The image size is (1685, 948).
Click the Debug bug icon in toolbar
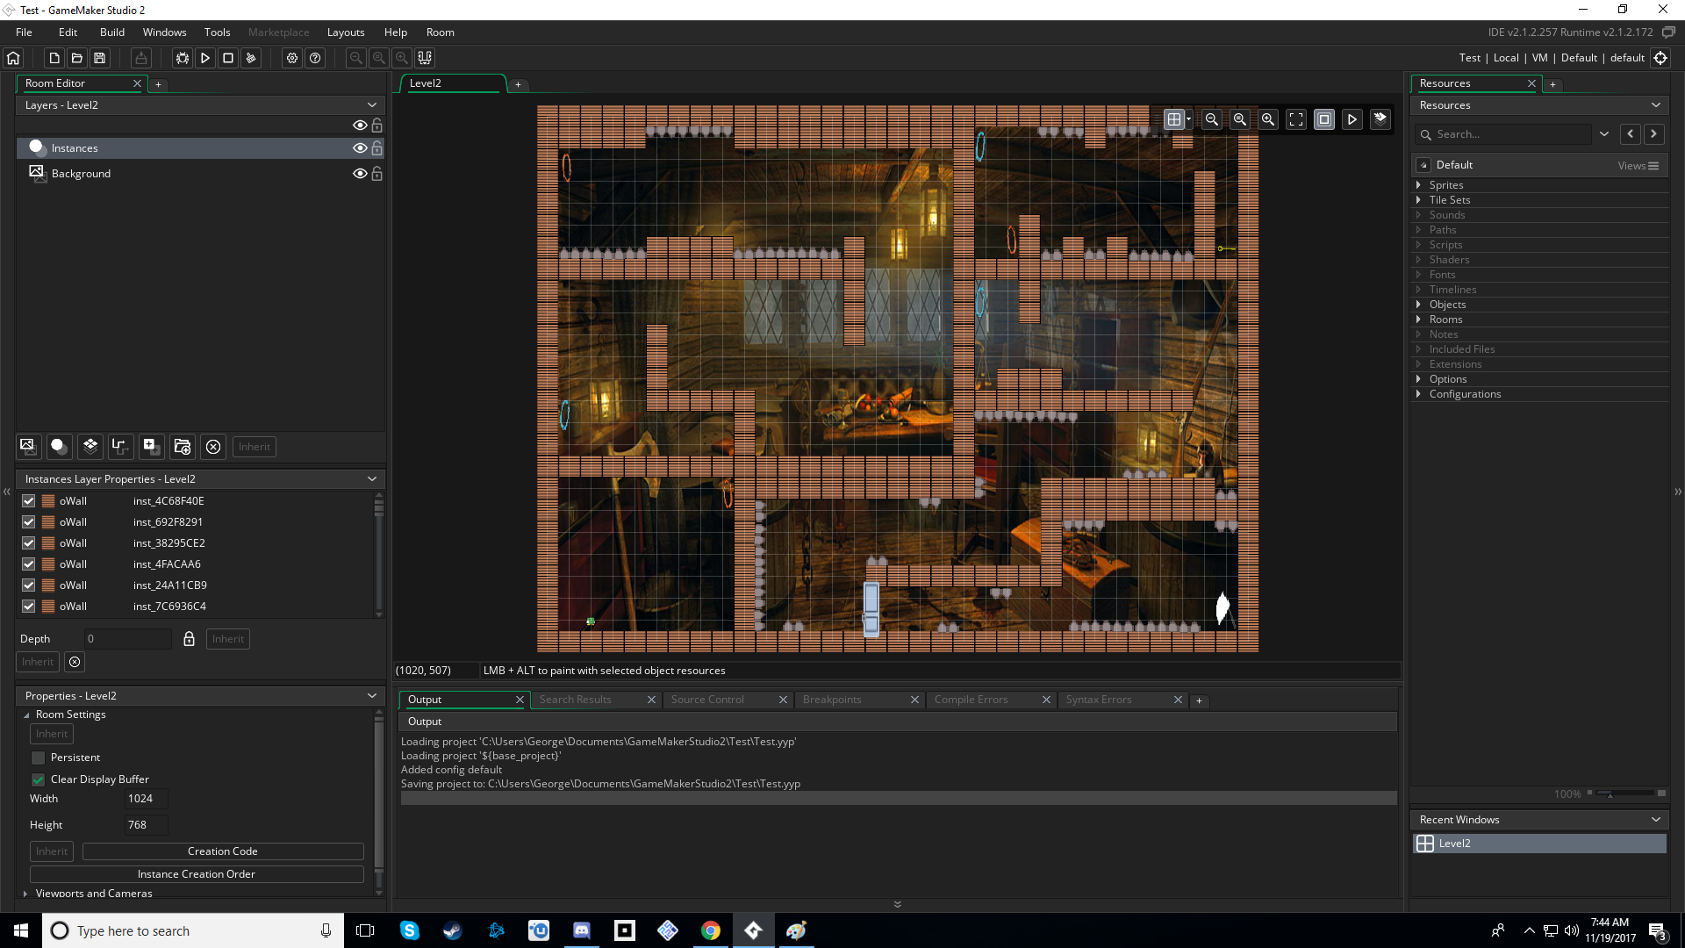coord(182,58)
